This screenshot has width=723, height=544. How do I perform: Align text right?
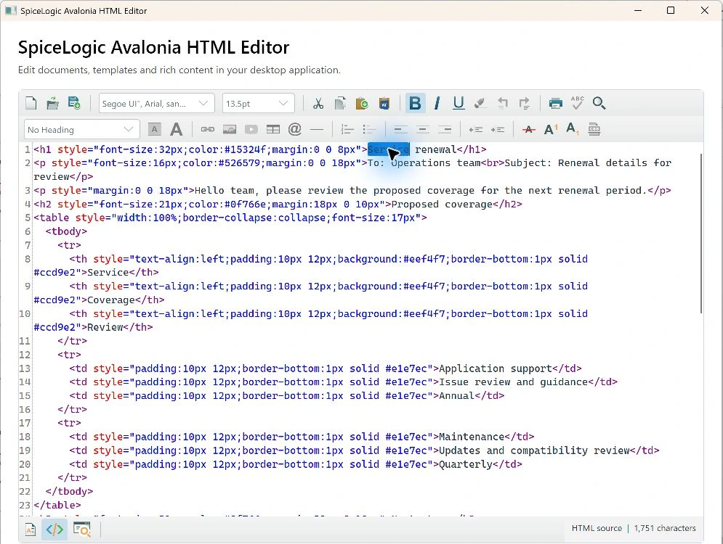(445, 130)
